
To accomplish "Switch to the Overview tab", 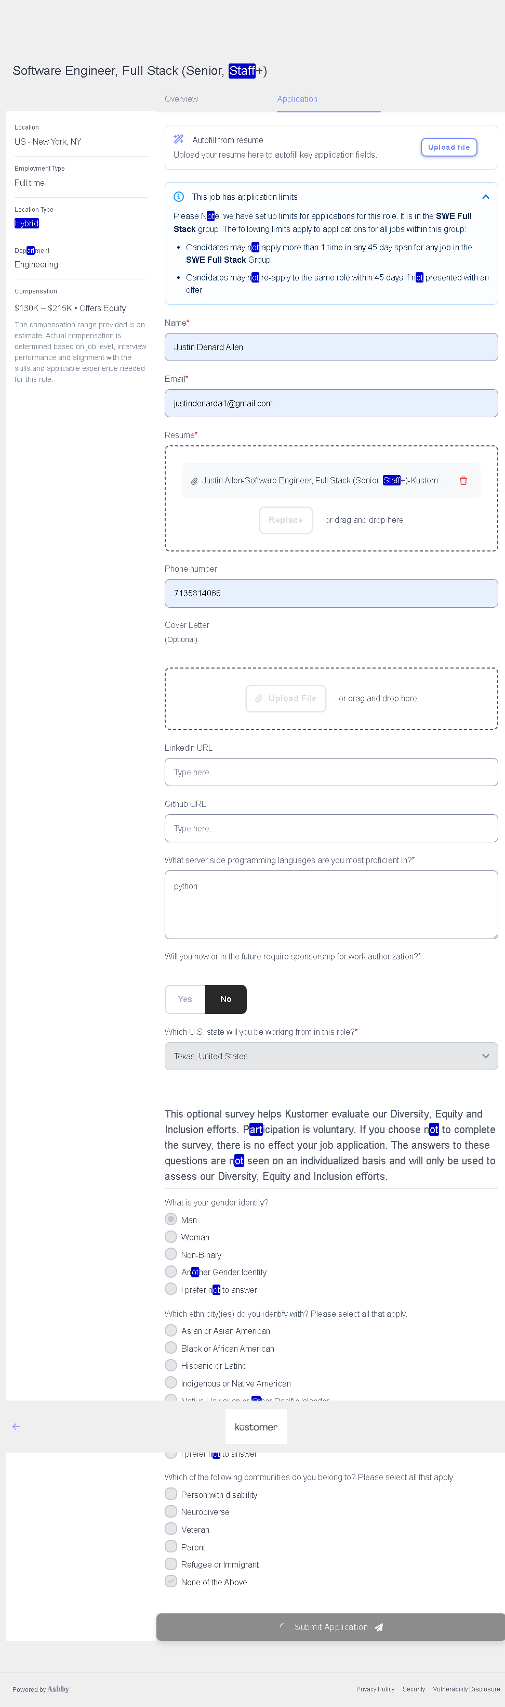I will tap(181, 99).
